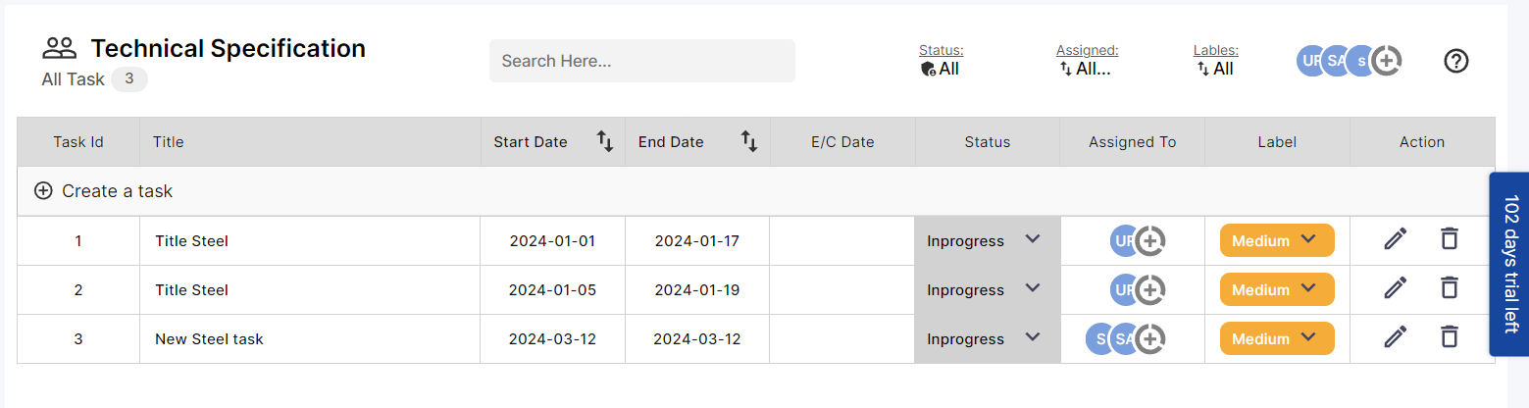Expand the Inprogress status dropdown for task 3
Image resolution: width=1529 pixels, height=408 pixels.
coord(987,338)
